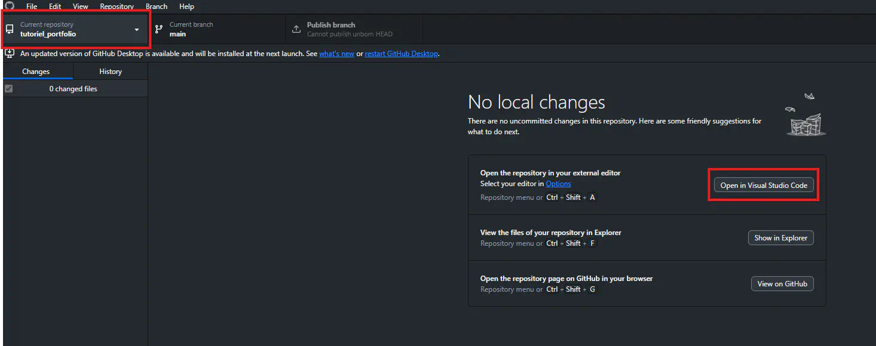Open the Options link for editor
This screenshot has width=876, height=346.
558,184
